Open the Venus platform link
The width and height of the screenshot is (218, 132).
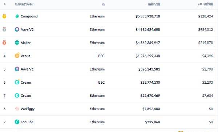25,56
